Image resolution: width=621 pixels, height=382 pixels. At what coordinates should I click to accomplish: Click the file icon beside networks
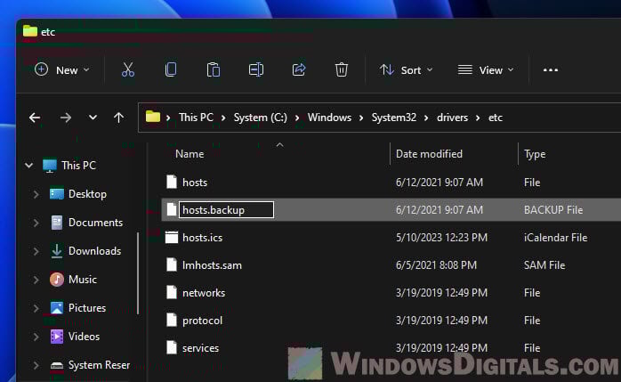[x=172, y=292]
